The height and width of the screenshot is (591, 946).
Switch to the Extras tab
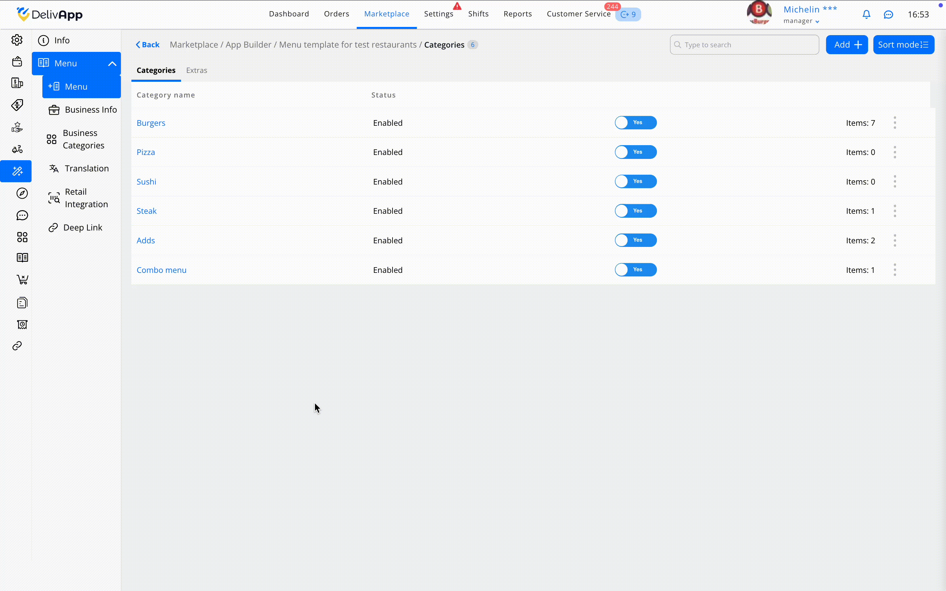pos(197,70)
